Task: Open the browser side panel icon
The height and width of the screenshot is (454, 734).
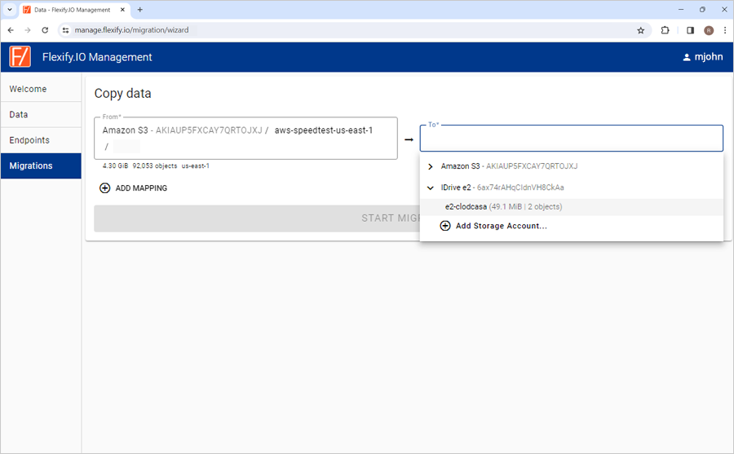Action: (x=690, y=30)
